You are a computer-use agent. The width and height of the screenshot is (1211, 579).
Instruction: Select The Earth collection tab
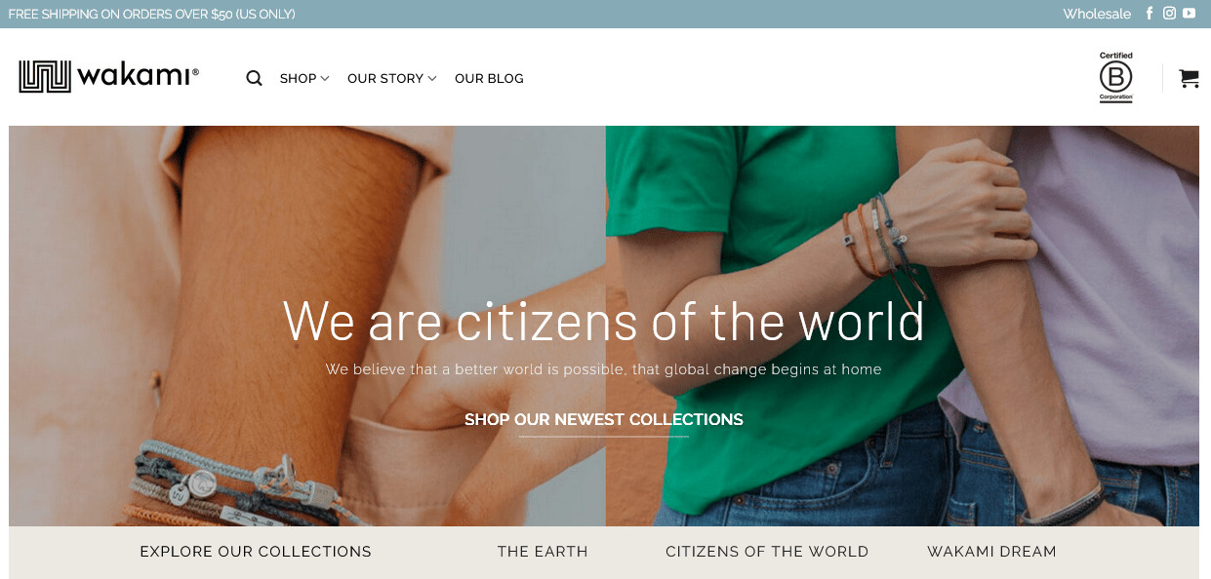(543, 552)
